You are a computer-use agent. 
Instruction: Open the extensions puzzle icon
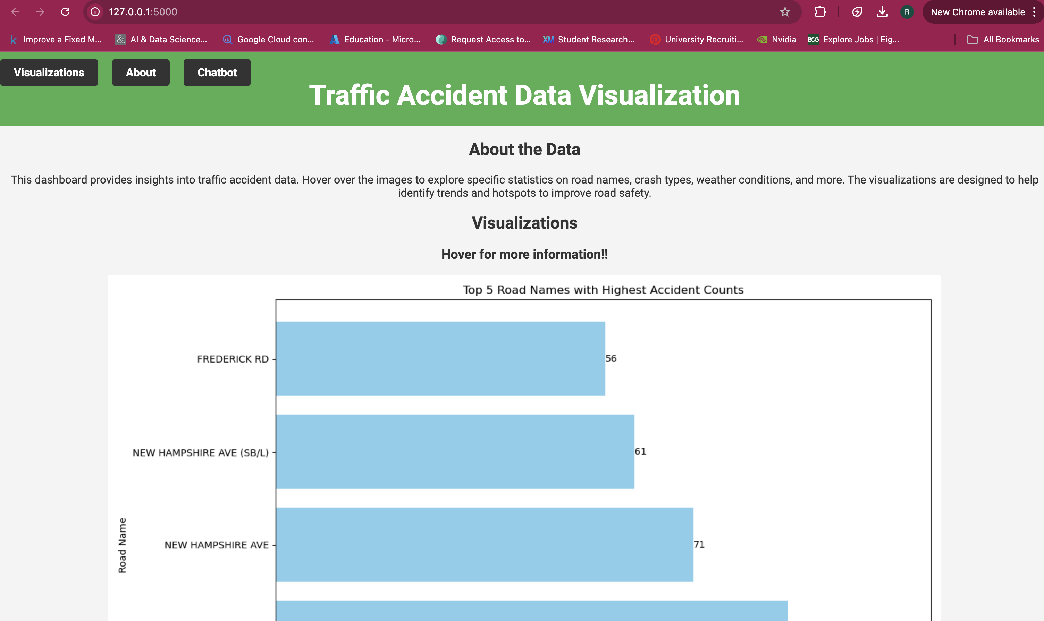(820, 12)
